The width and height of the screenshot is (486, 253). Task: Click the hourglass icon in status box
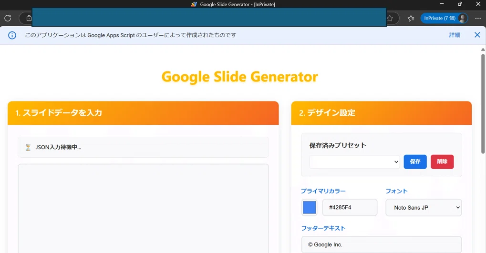tap(28, 147)
